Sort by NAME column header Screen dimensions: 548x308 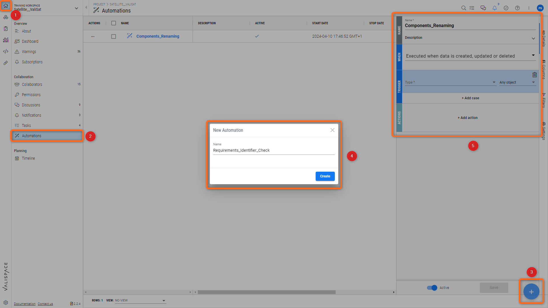125,23
